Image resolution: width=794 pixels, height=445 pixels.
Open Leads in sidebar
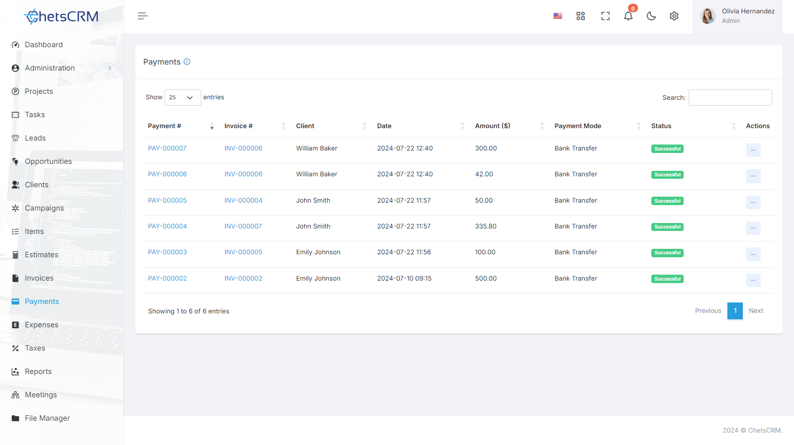click(35, 138)
